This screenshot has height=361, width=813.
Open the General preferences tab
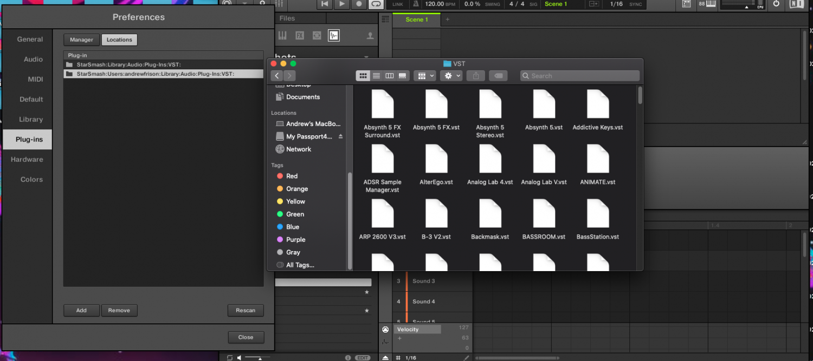pos(30,39)
